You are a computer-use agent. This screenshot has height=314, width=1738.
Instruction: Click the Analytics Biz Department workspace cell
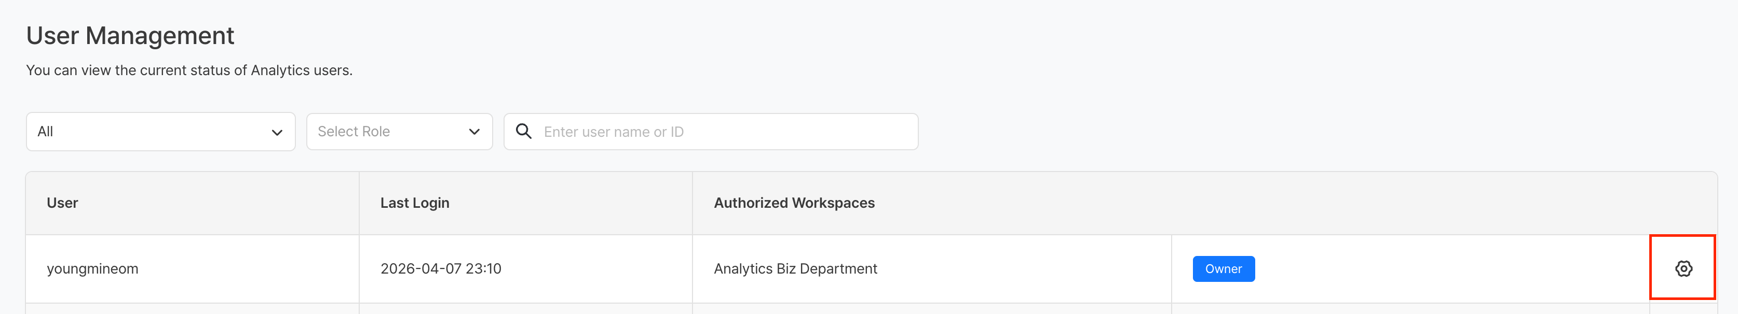click(x=795, y=269)
